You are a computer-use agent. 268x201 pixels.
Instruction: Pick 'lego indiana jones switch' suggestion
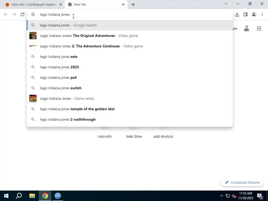tap(130, 88)
